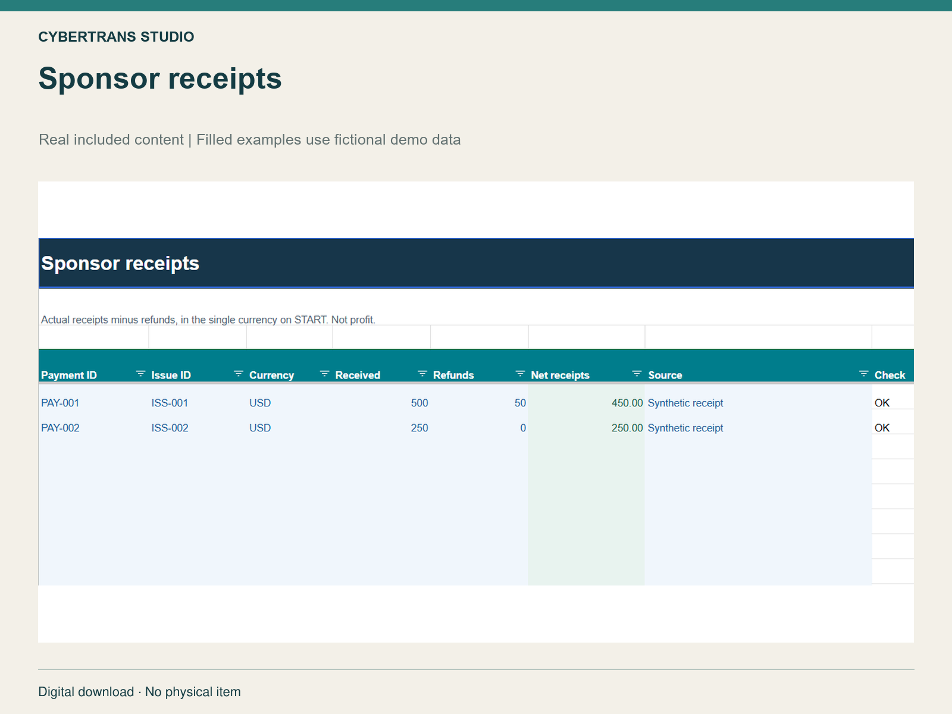Open the Net receipts column filter

(637, 374)
